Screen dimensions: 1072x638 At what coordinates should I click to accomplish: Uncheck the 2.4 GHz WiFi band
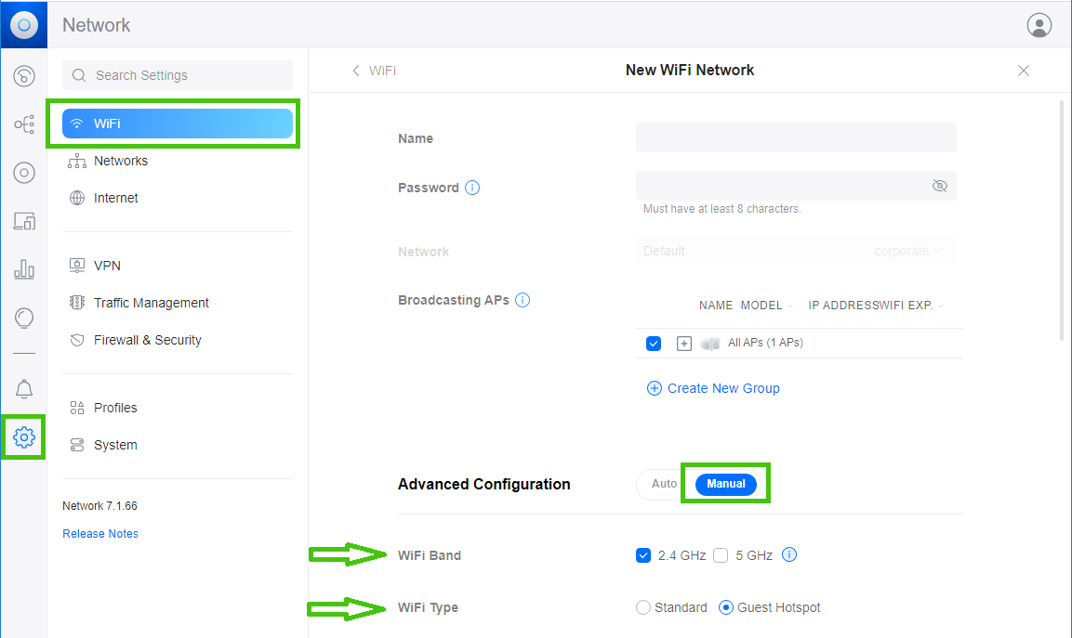point(643,555)
